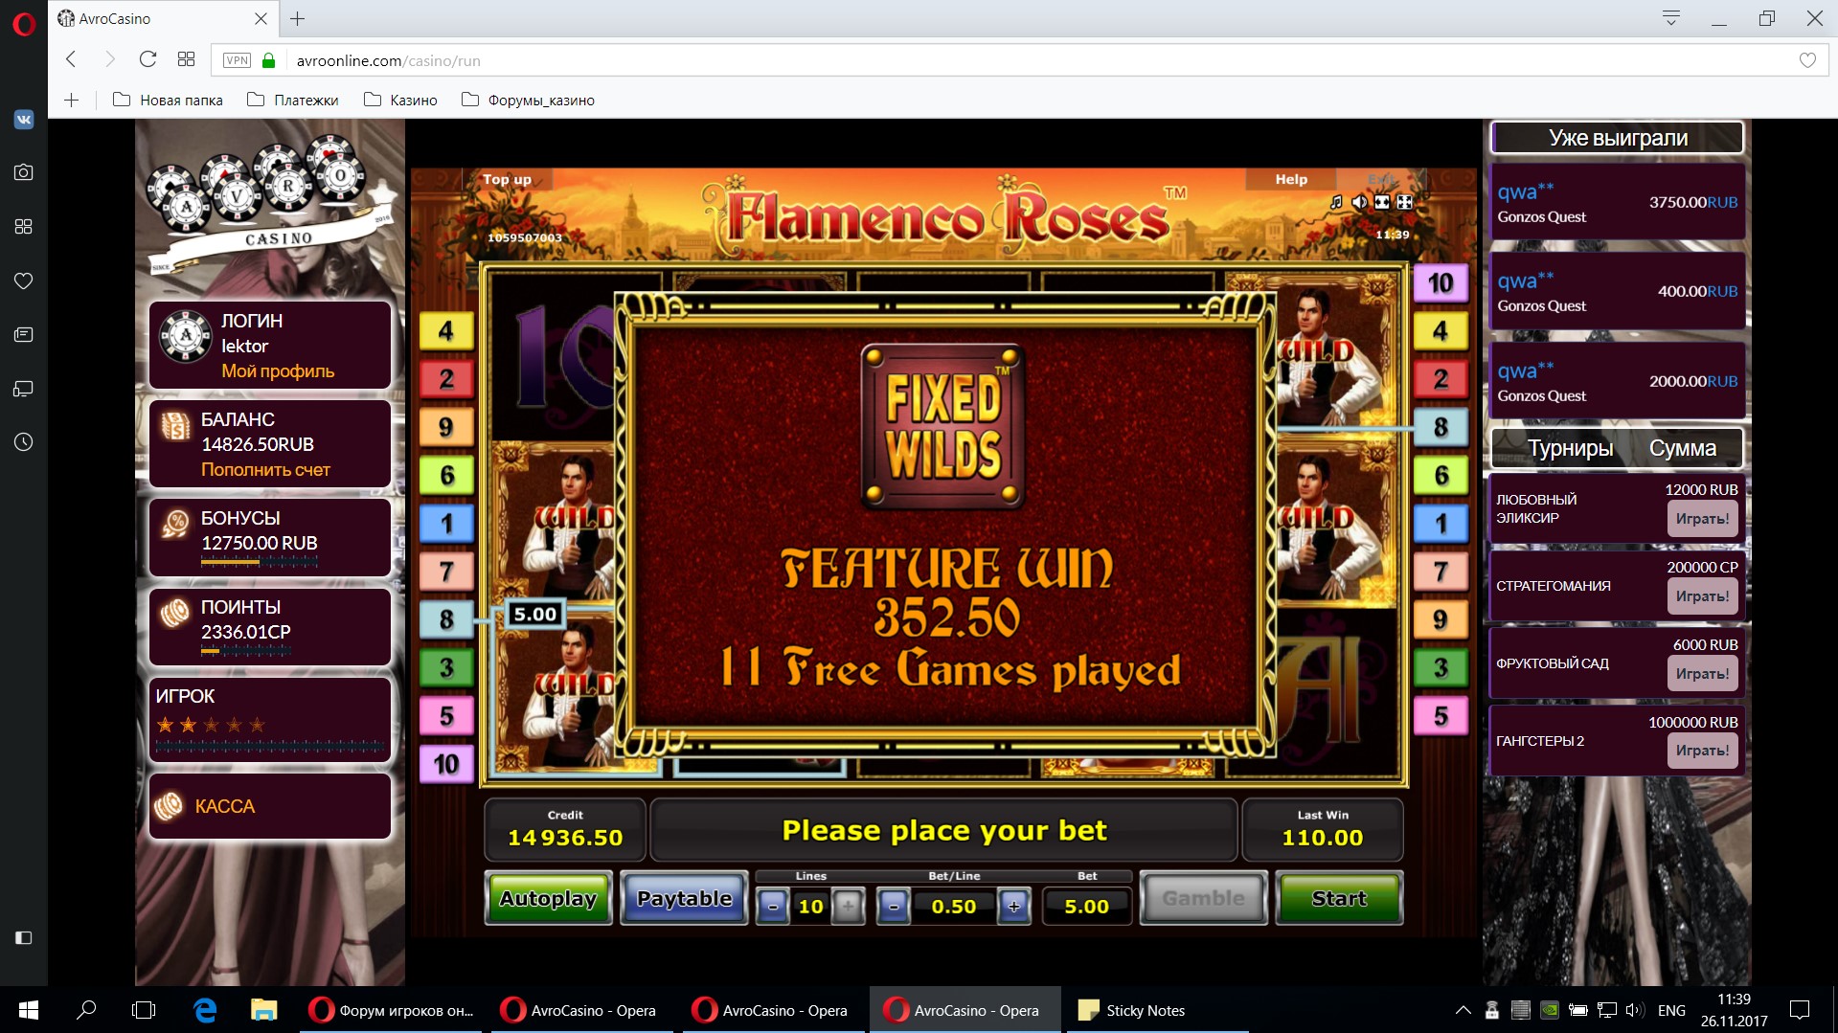Screen dimensions: 1838x1033
Task: Open the Windows Action Center notifications
Action: pyautogui.click(x=1800, y=1010)
